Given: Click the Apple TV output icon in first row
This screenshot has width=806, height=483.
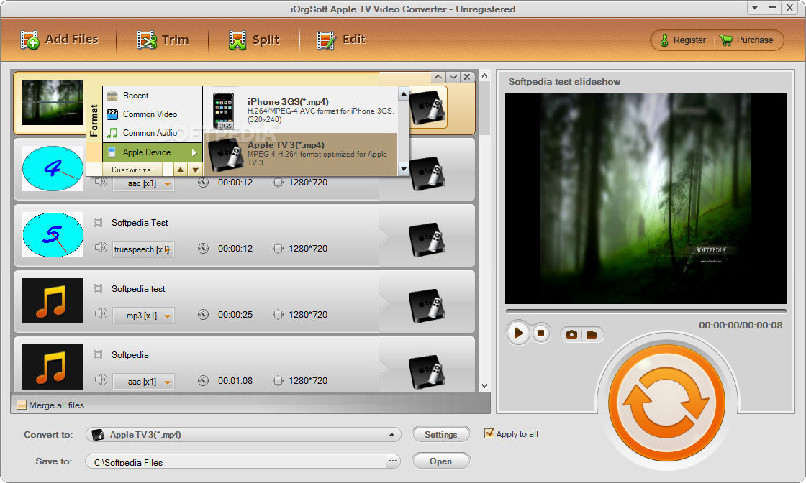Looking at the screenshot, I should coord(427,107).
